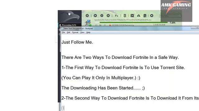Click the line mentioning Torrent Site

(123, 68)
